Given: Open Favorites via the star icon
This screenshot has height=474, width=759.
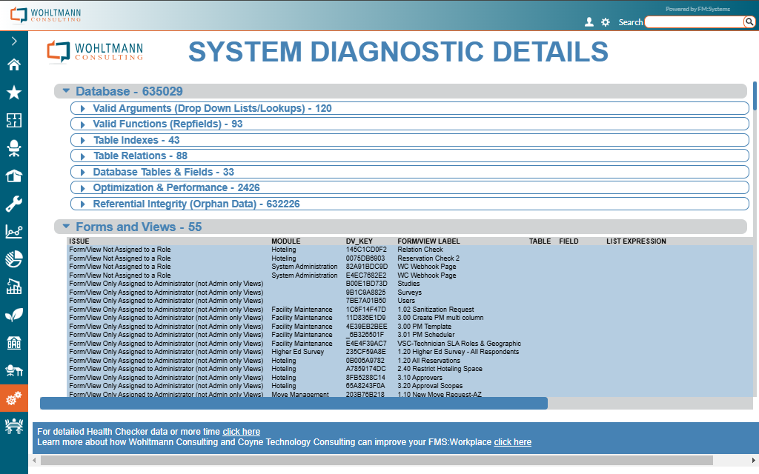Looking at the screenshot, I should point(13,93).
